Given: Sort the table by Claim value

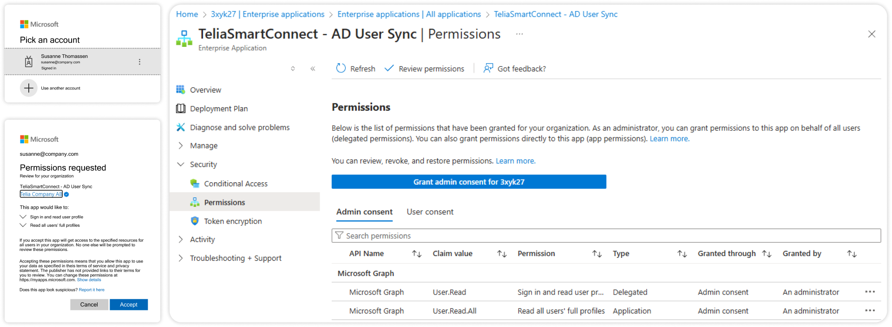Looking at the screenshot, I should (x=502, y=254).
